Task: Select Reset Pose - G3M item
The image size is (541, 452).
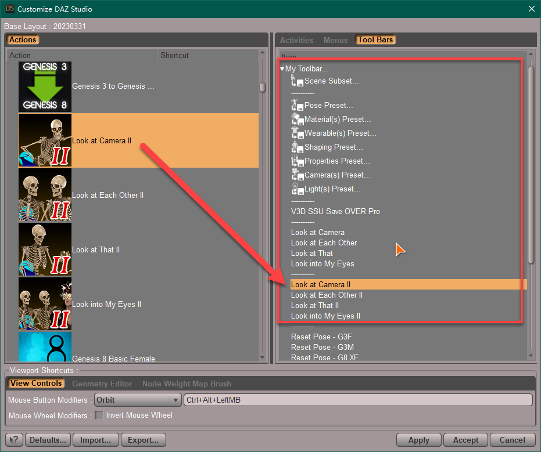Action: click(323, 347)
